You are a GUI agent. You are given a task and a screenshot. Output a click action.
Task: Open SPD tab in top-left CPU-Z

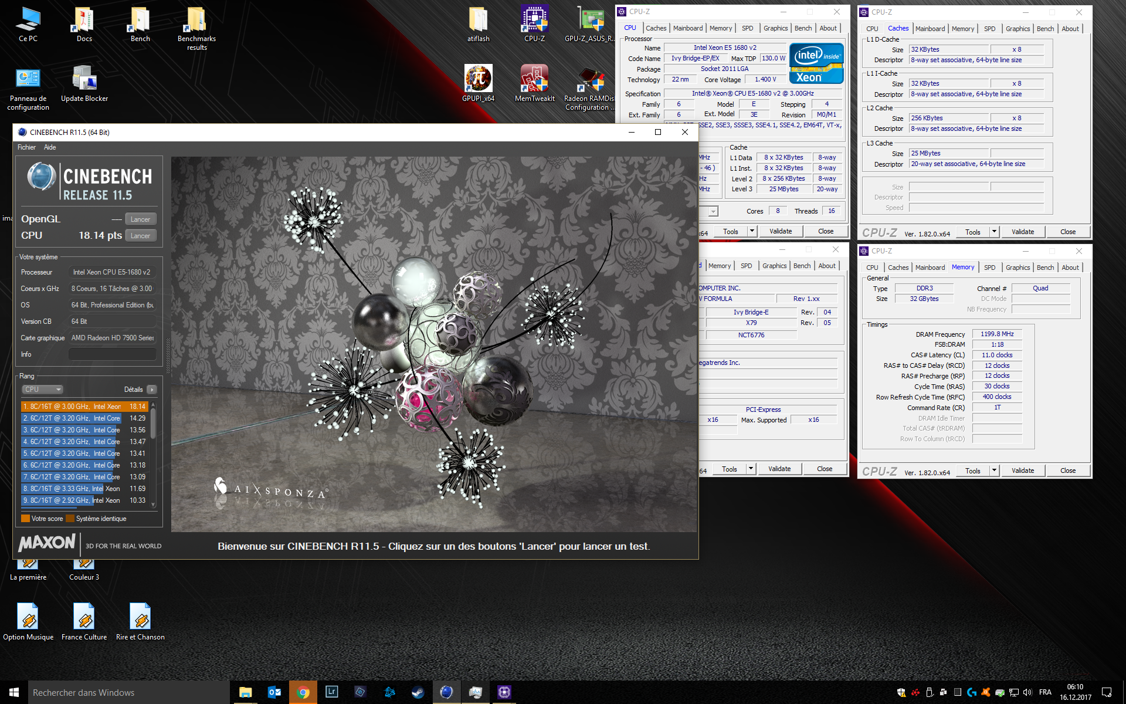[x=747, y=28]
